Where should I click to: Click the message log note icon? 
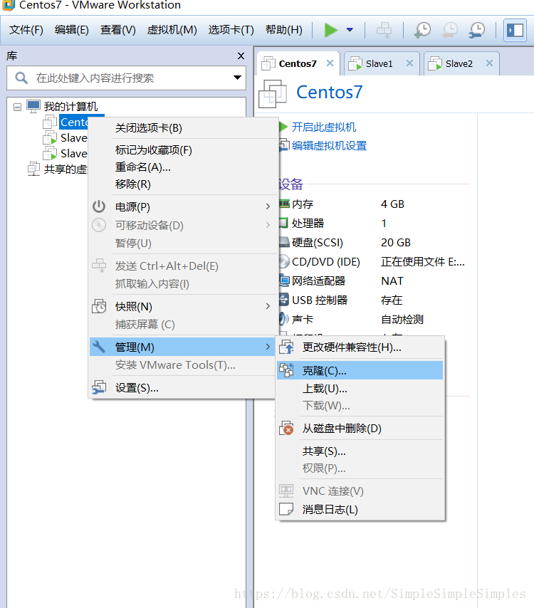click(x=286, y=509)
